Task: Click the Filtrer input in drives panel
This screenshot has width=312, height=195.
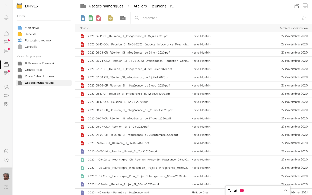Action: pyautogui.click(x=44, y=16)
